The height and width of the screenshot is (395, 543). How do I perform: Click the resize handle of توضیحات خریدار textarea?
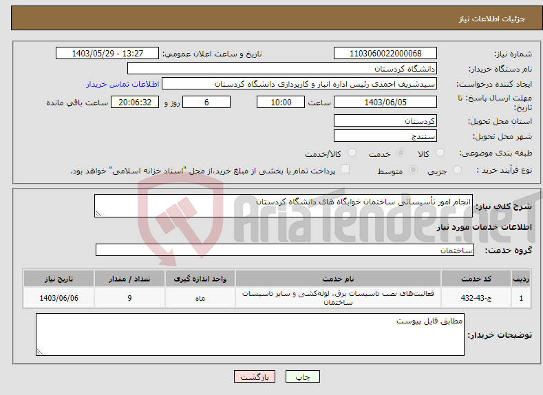[x=39, y=352]
